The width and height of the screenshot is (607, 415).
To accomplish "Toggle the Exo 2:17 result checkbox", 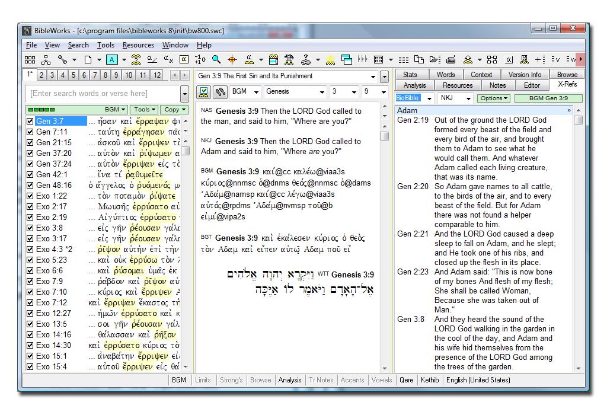I will (30, 207).
